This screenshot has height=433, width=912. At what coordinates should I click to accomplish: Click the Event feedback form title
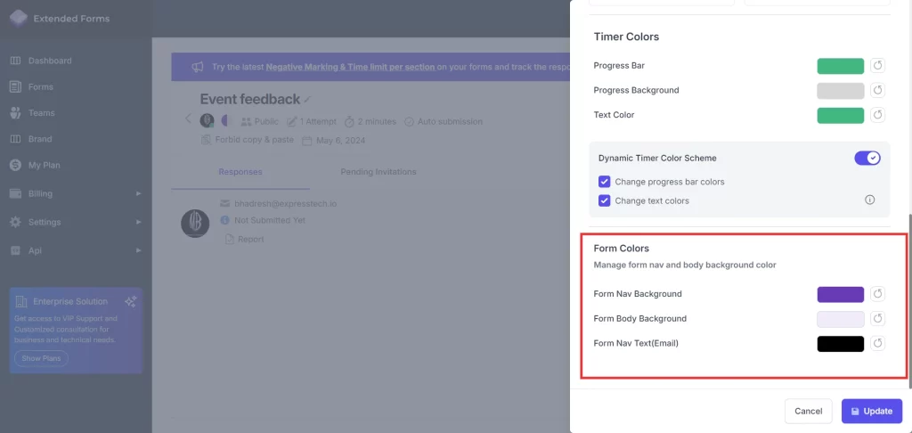pos(250,100)
